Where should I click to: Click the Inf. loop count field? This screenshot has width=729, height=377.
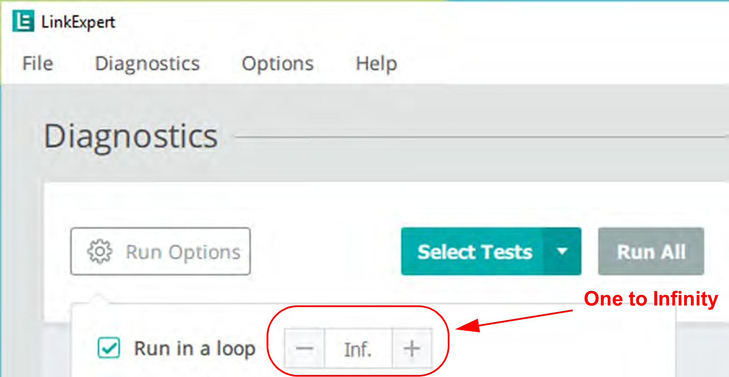click(x=358, y=348)
